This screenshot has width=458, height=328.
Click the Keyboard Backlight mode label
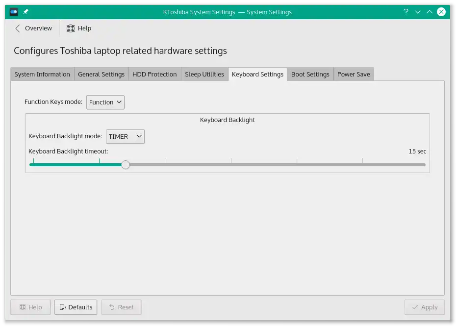click(65, 136)
